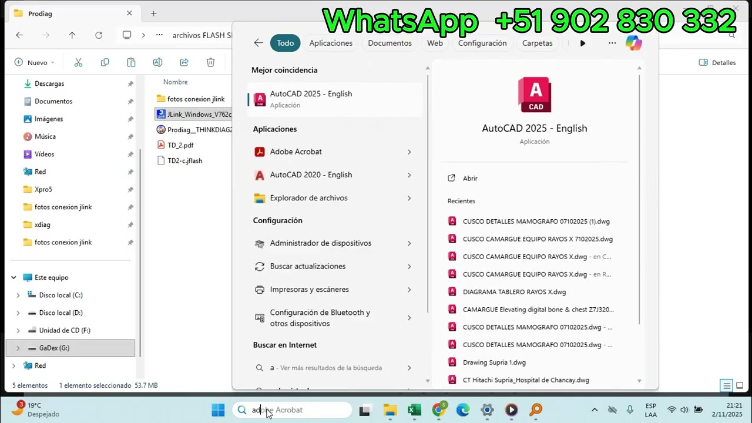Switch to Web search tab

[x=435, y=43]
